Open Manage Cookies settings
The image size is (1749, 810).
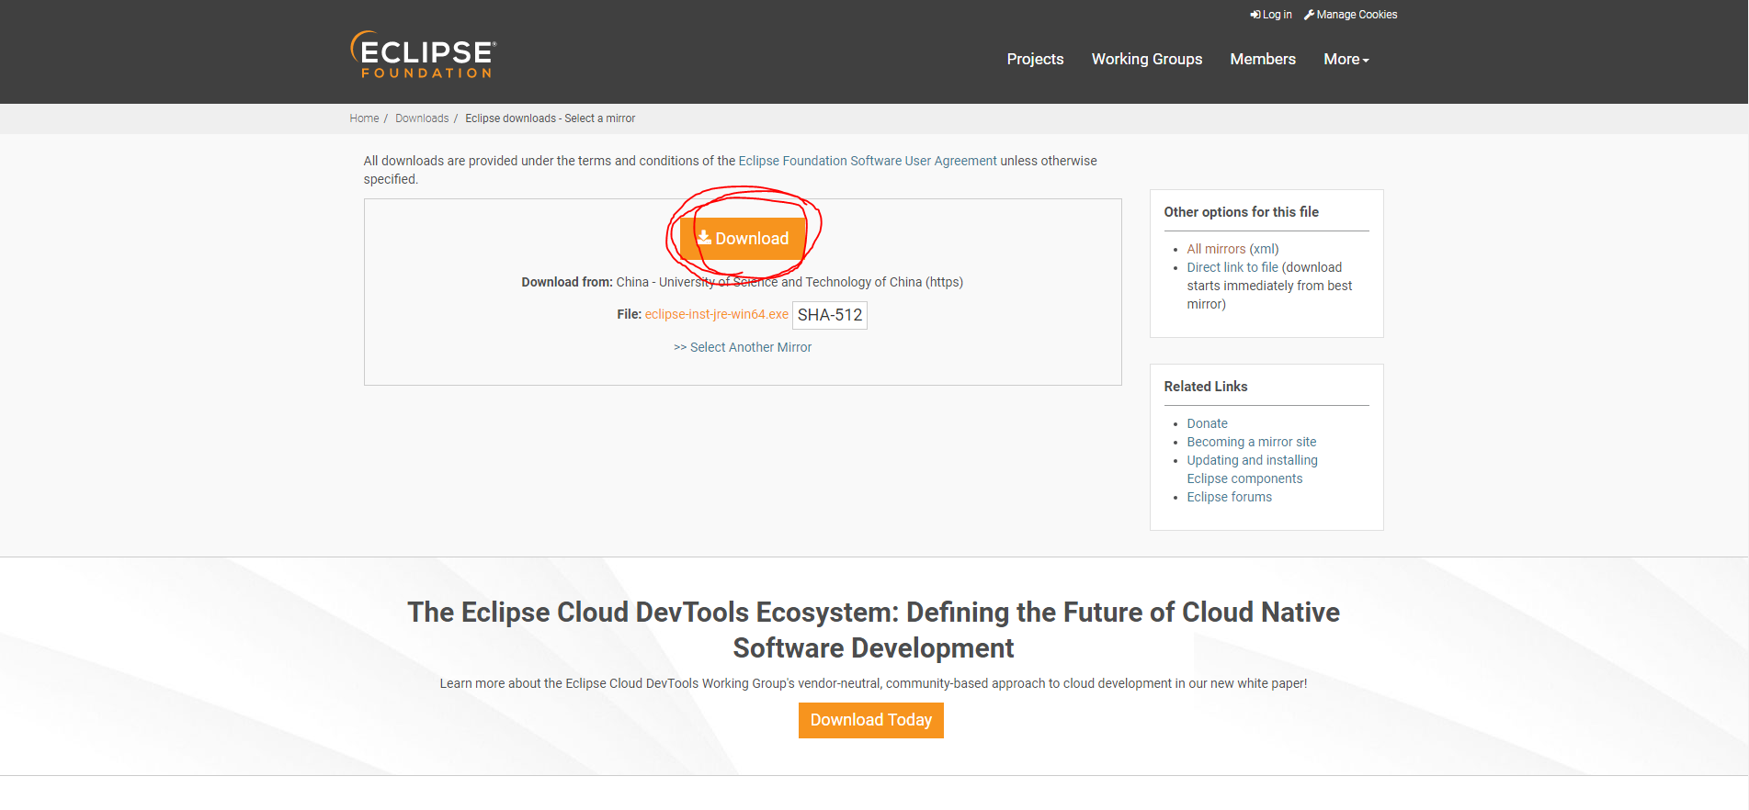tap(1350, 15)
